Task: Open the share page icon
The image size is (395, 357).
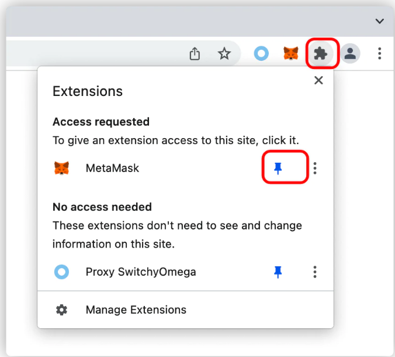Action: pos(195,53)
